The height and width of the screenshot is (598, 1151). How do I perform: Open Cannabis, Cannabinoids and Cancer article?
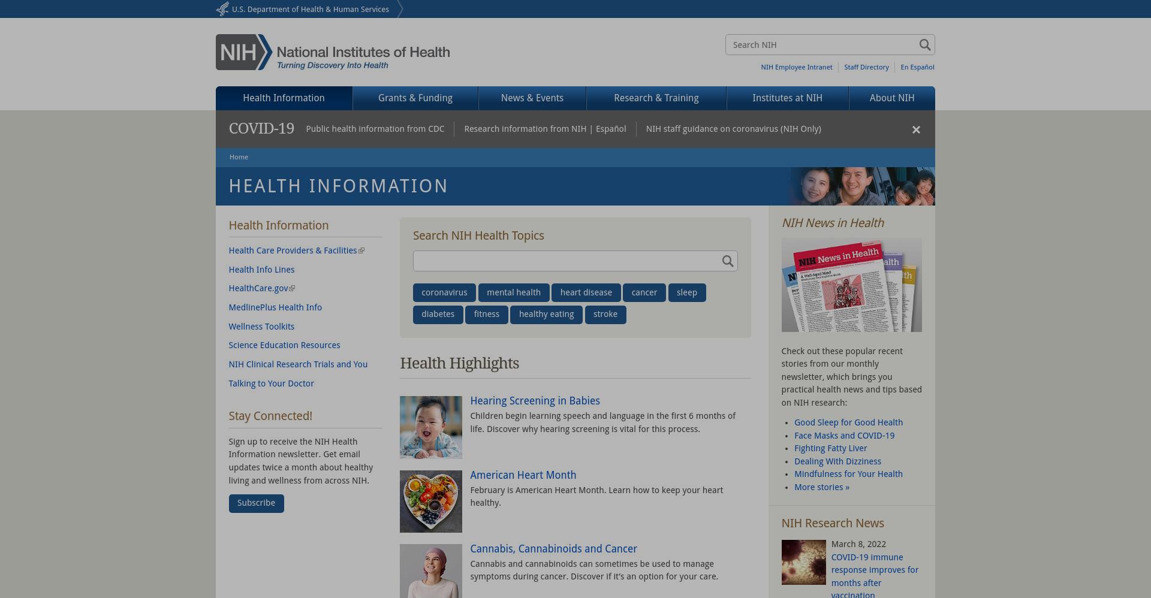553,549
